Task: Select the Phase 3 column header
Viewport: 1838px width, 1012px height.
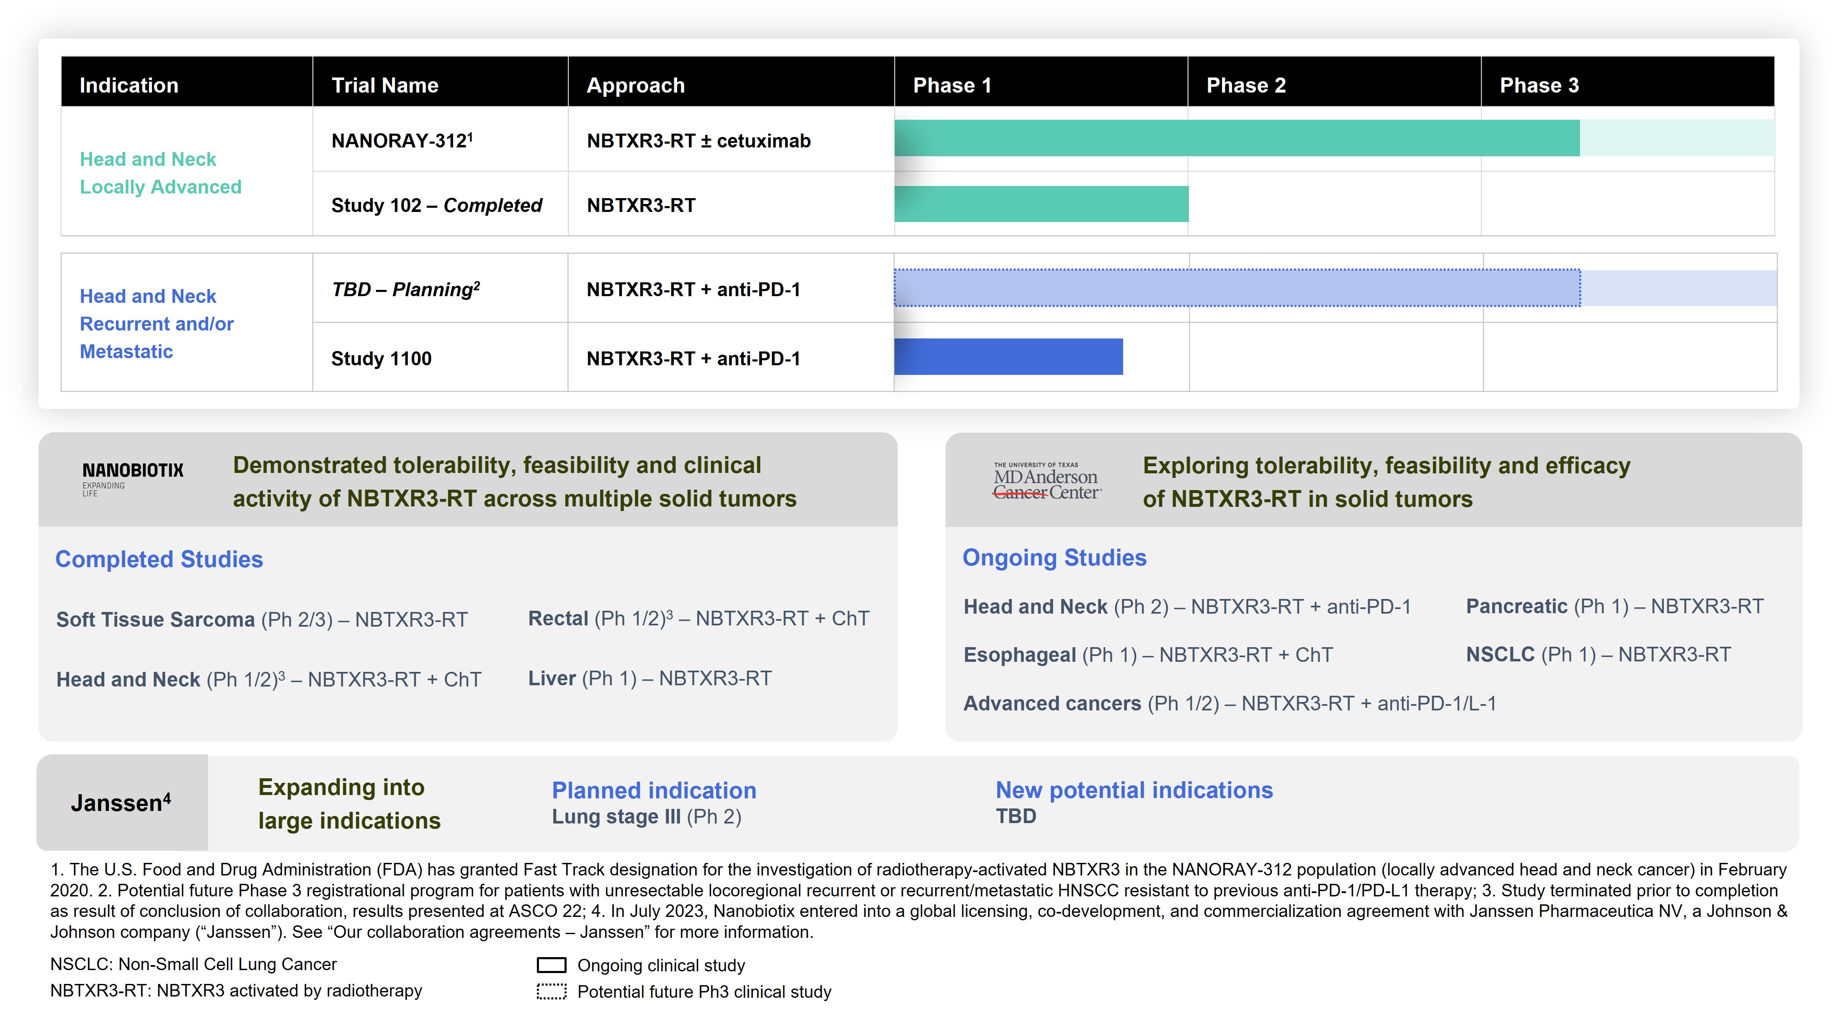Action: click(x=1539, y=85)
